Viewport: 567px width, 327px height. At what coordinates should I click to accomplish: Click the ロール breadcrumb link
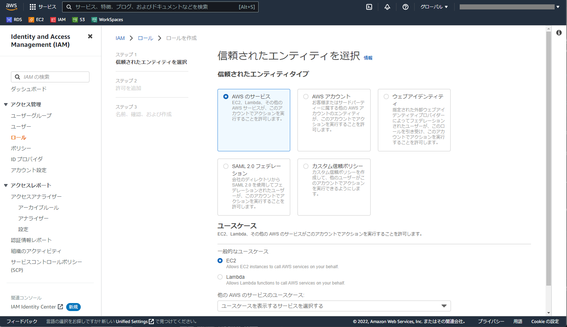click(x=145, y=38)
